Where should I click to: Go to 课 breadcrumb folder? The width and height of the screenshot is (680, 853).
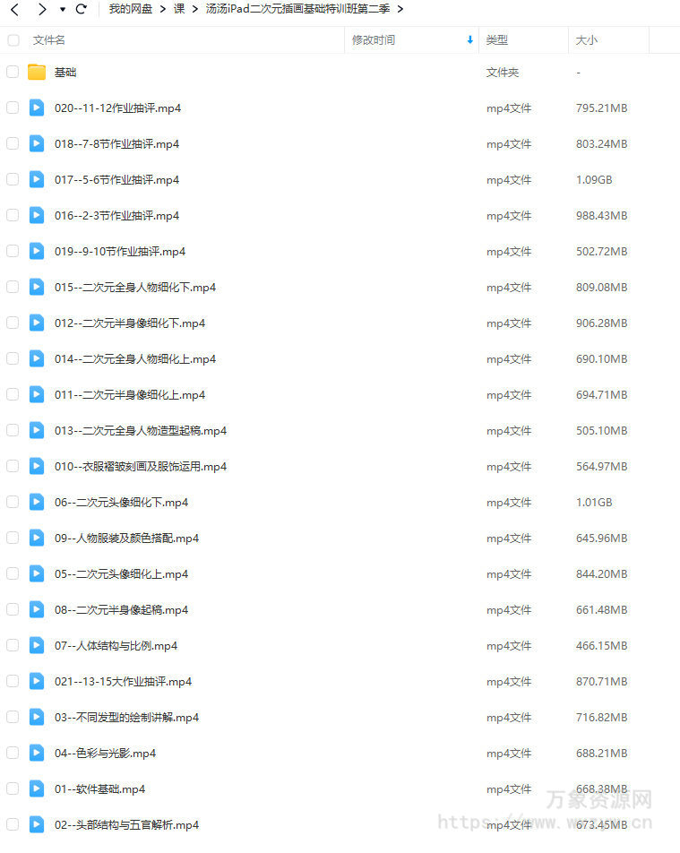[x=179, y=9]
